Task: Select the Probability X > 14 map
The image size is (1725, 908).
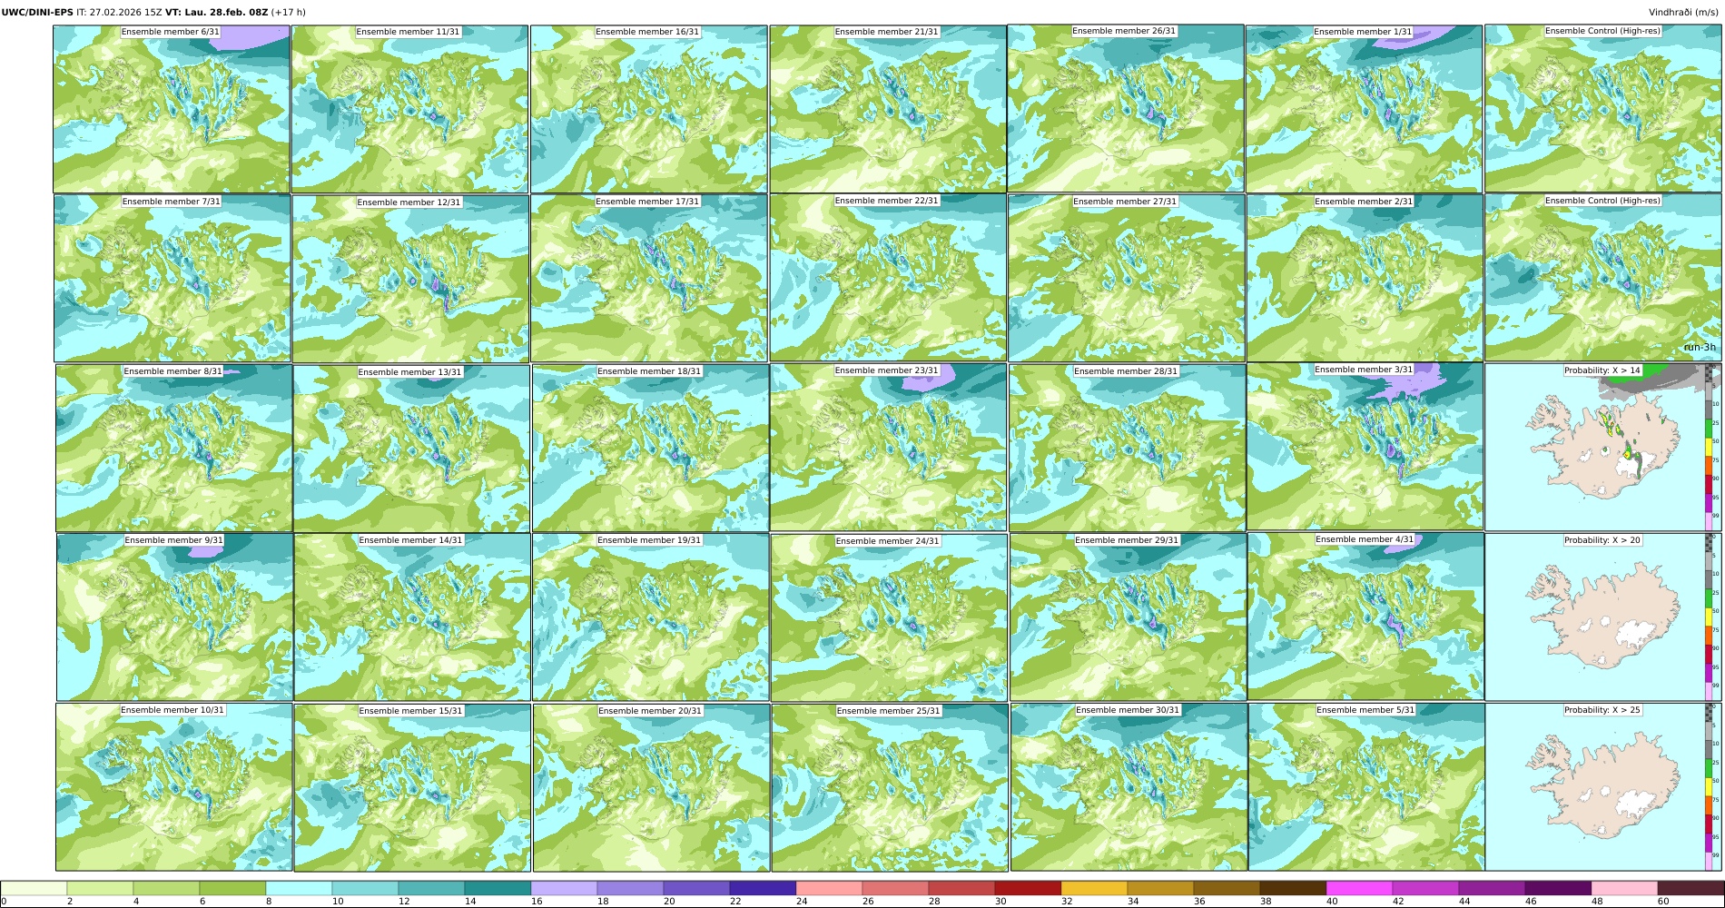Action: pos(1602,448)
